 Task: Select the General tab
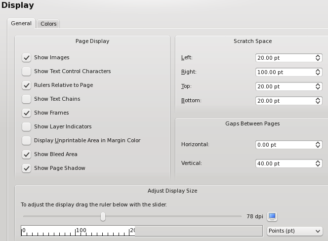[x=21, y=23]
